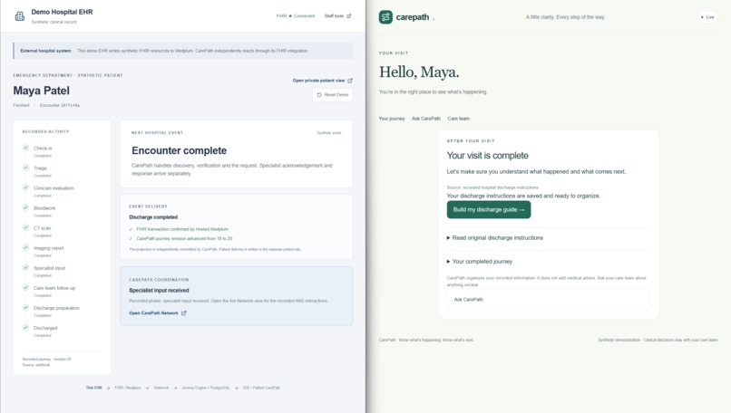Click the Bloodwork completed checkmark icon

(25, 207)
